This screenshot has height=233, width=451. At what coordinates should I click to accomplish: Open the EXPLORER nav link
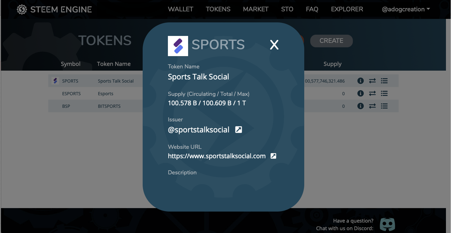click(x=347, y=9)
